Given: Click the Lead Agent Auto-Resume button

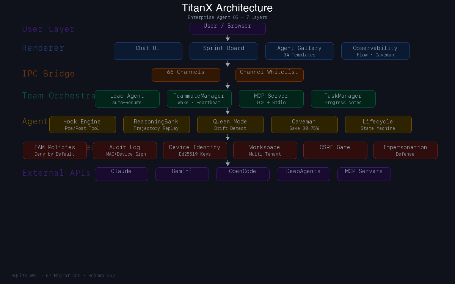Looking at the screenshot, I should click(x=127, y=98).
